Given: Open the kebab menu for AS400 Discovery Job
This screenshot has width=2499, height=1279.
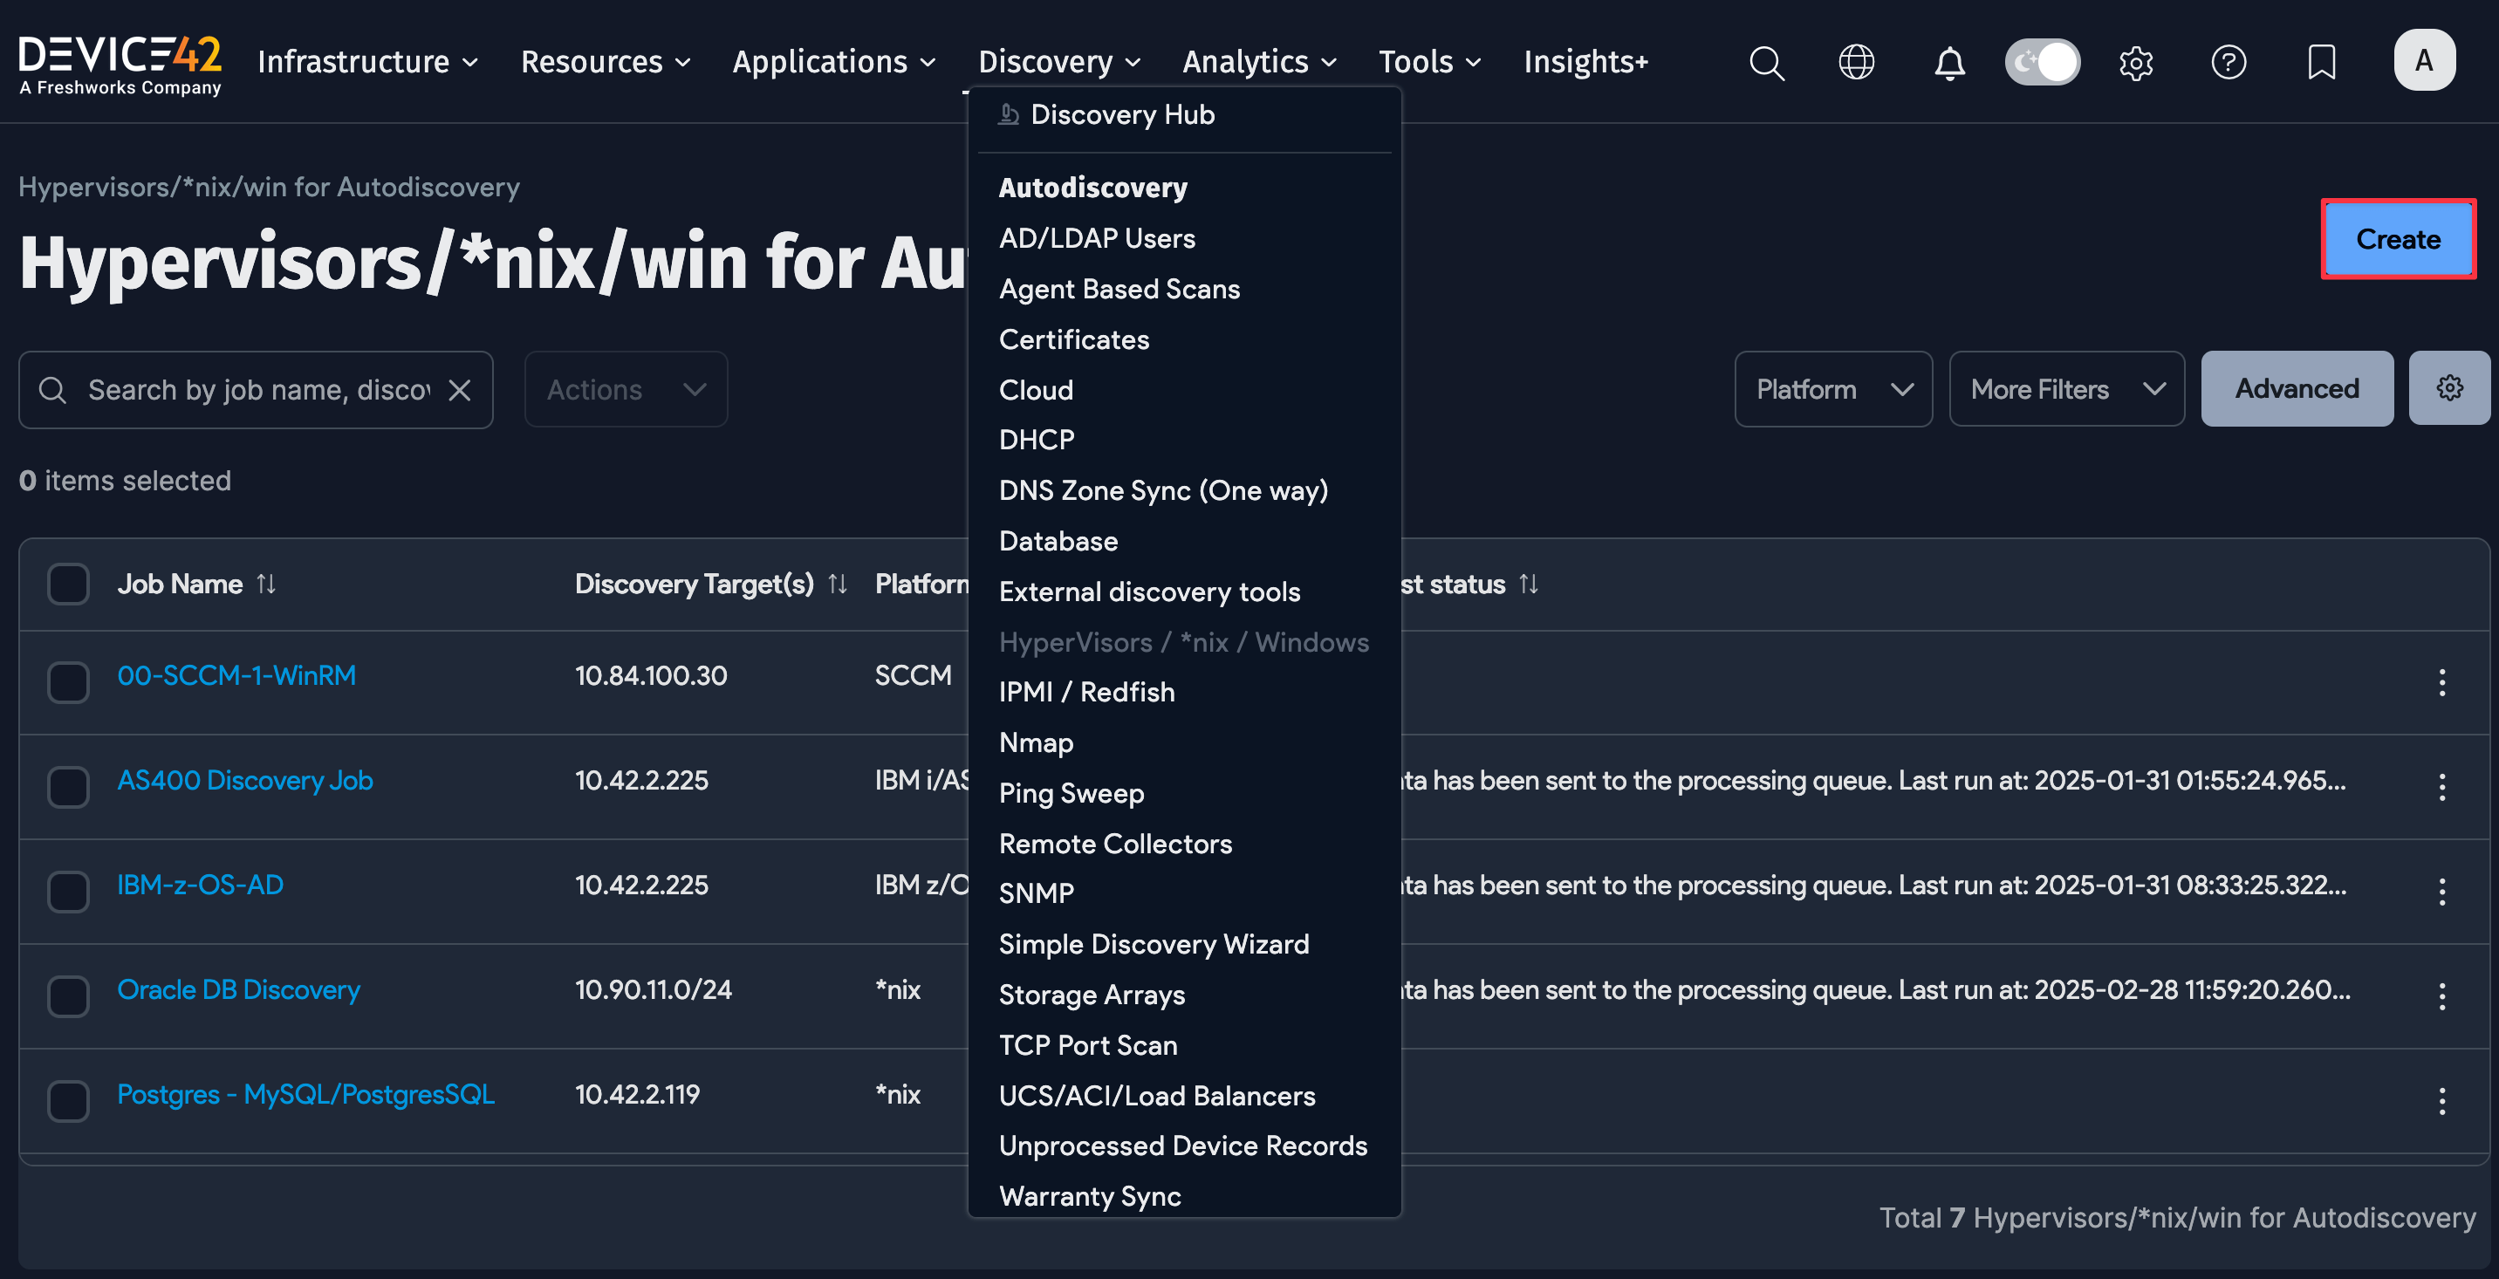Looking at the screenshot, I should 2444,787.
